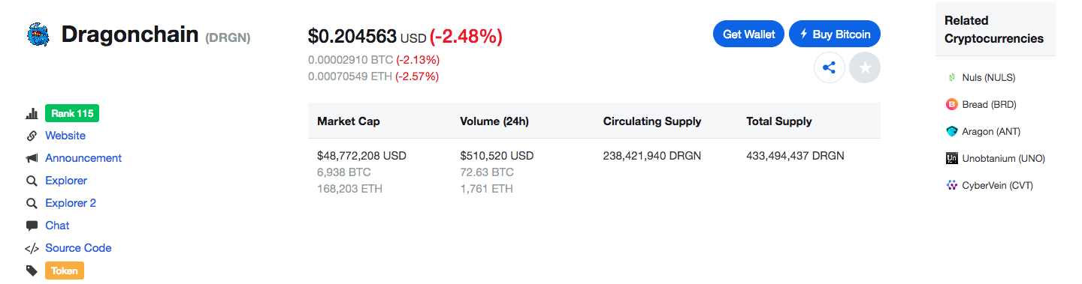Click the bar chart rank icon
The image size is (1082, 284).
[32, 114]
